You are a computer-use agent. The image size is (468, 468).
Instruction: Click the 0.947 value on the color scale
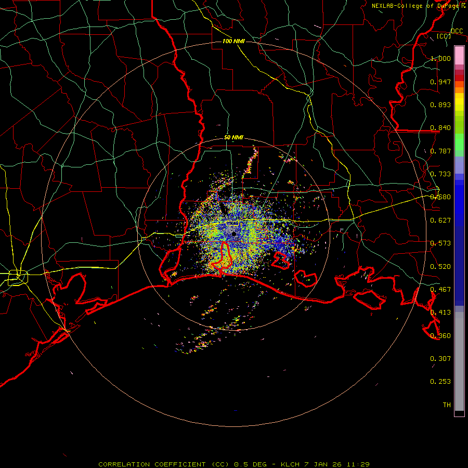point(440,82)
